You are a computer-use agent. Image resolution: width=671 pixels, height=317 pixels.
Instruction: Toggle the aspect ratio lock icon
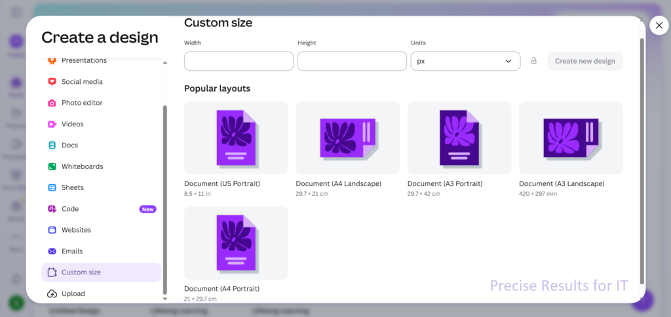coord(533,61)
